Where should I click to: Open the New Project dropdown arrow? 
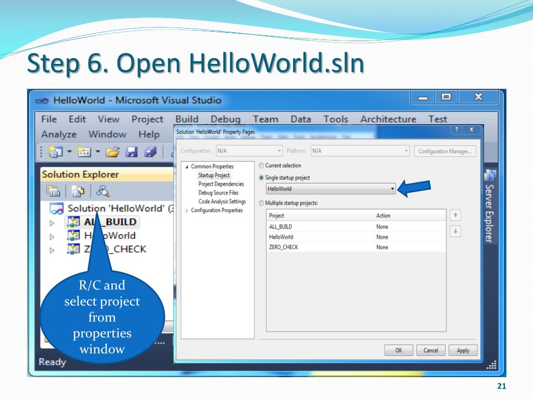(x=69, y=151)
